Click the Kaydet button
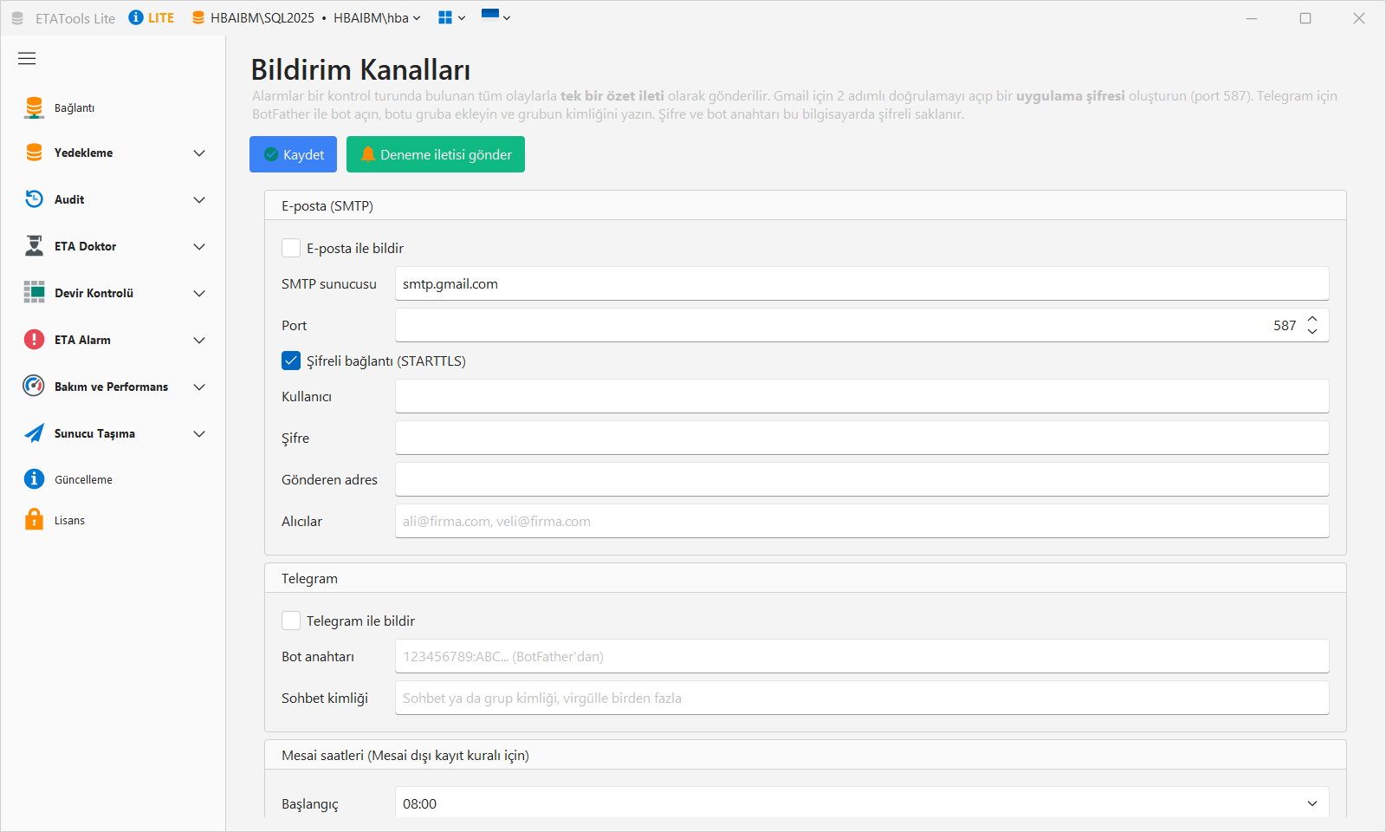This screenshot has width=1386, height=832. (x=293, y=154)
